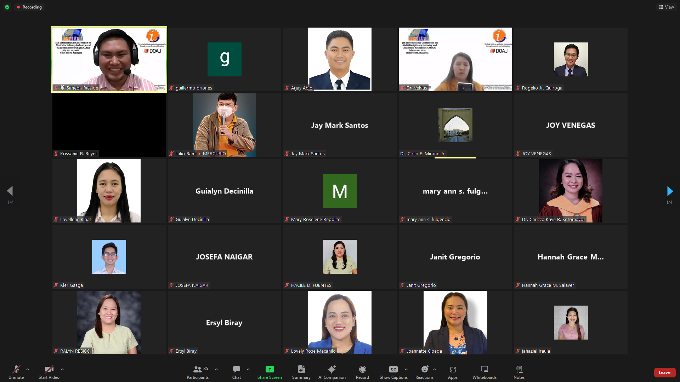Select Dr. Chrizza Kaye R. Sotomayor's video tile
This screenshot has width=680, height=382.
pyautogui.click(x=571, y=191)
